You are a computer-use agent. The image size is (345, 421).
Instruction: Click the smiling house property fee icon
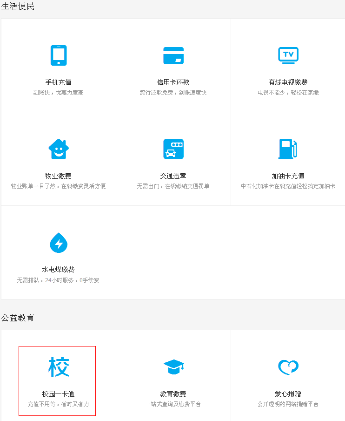pyautogui.click(x=59, y=149)
